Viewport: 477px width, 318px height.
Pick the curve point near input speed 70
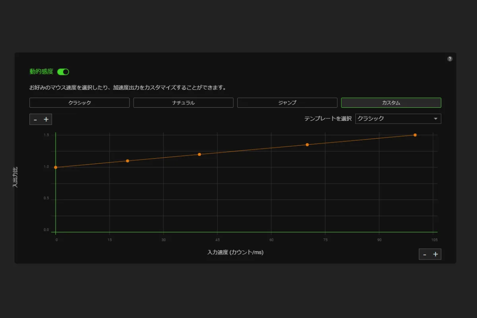tap(307, 145)
